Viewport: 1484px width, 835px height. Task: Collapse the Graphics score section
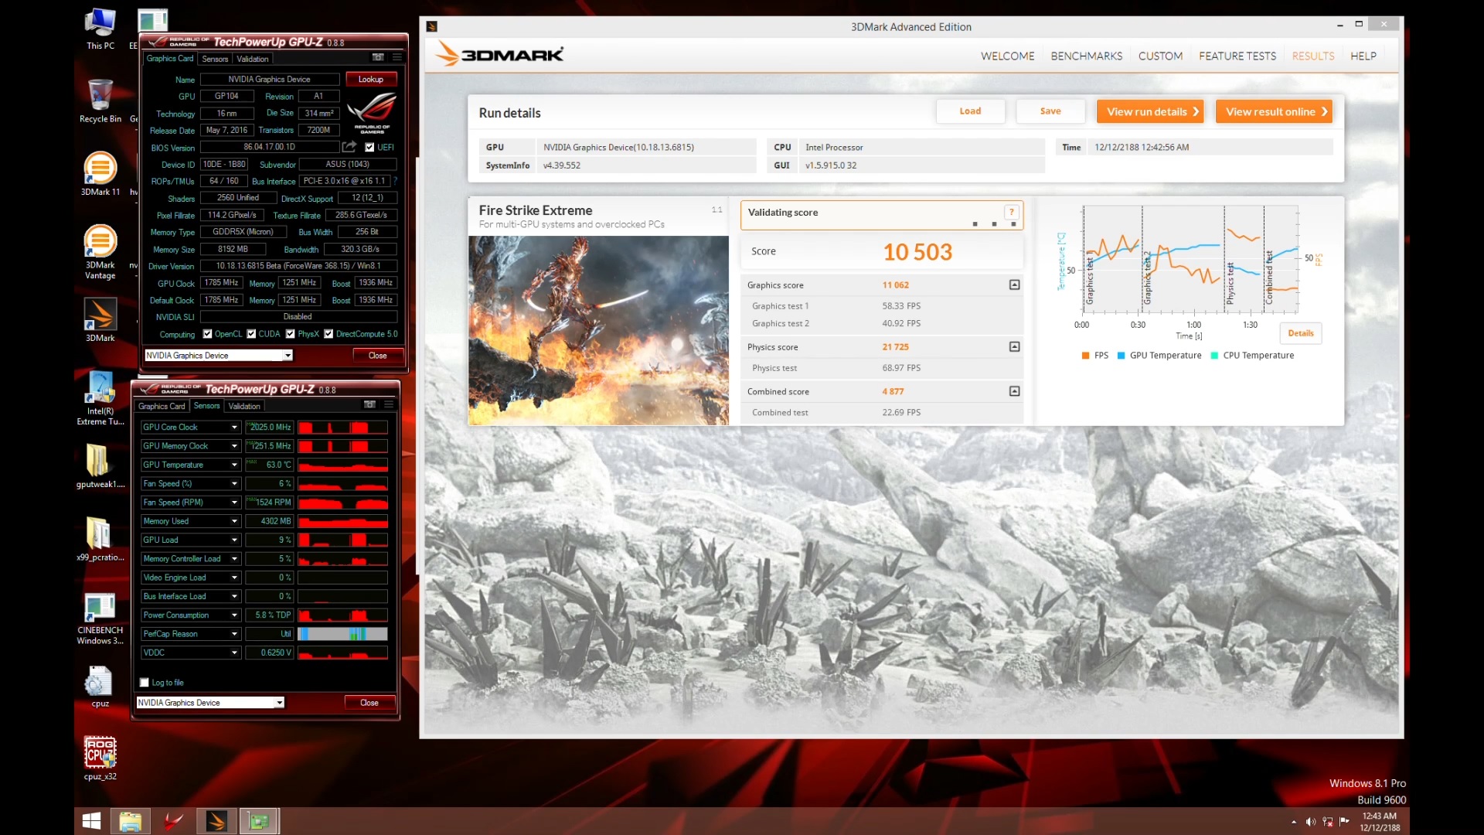[x=1014, y=285]
